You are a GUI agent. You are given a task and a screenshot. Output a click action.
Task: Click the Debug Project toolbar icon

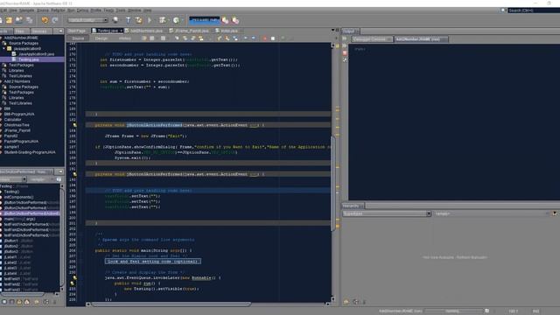tap(163, 20)
